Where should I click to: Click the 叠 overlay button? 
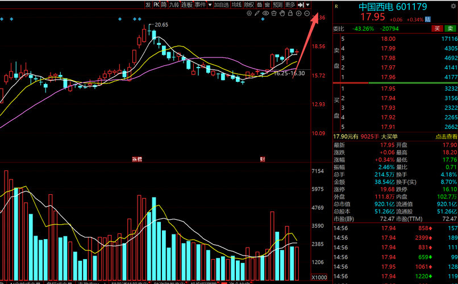coord(259,5)
